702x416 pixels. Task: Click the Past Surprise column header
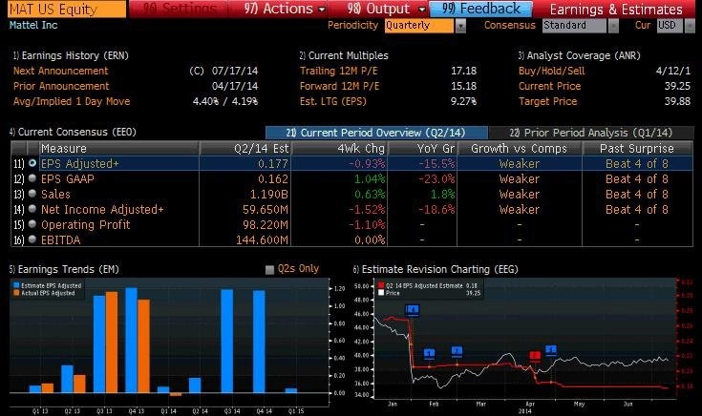pos(637,149)
